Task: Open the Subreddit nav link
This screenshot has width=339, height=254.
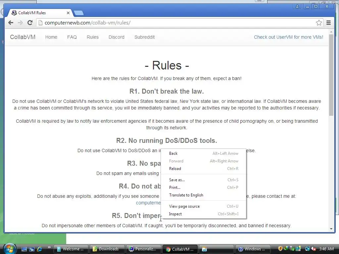Action: pos(144,37)
